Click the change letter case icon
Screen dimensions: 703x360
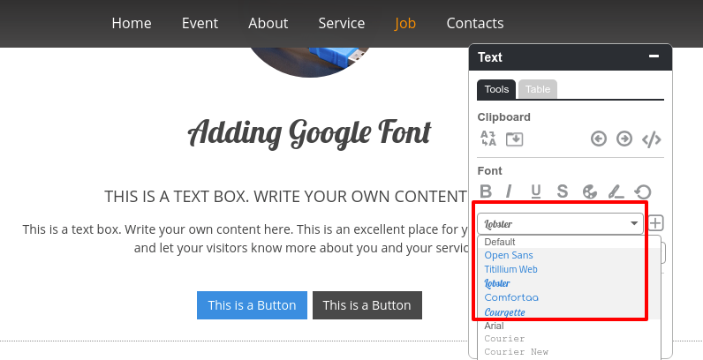coord(488,139)
